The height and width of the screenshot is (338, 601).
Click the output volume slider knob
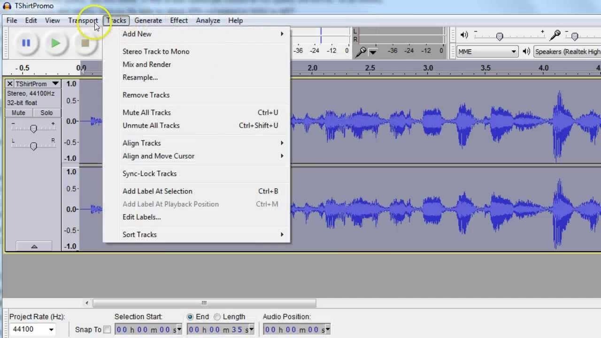click(x=500, y=36)
